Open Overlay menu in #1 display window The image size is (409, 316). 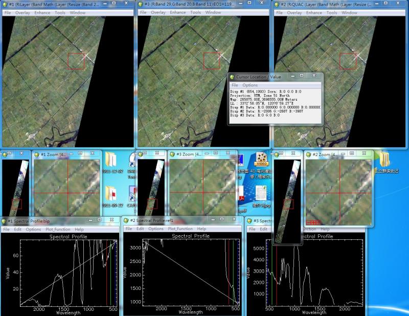pyautogui.click(x=22, y=12)
